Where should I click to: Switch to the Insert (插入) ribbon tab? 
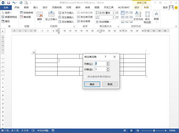(x=36, y=7)
